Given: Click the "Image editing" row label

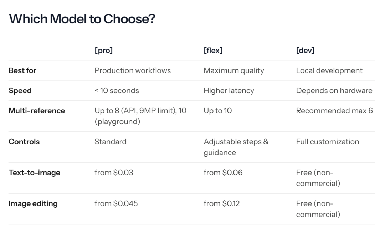Looking at the screenshot, I should tap(33, 203).
